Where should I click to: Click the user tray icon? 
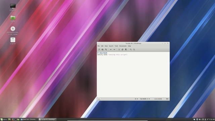pyautogui.click(x=205, y=120)
